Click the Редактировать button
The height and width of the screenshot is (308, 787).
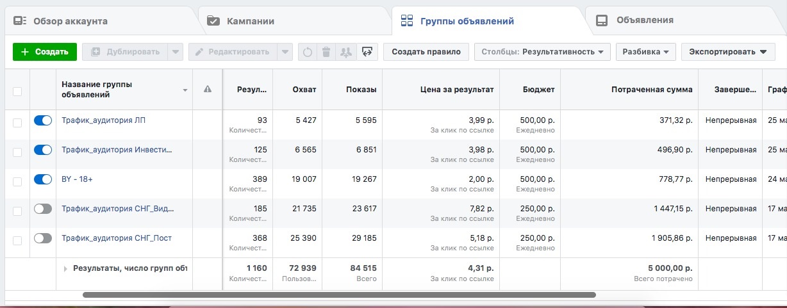point(233,52)
